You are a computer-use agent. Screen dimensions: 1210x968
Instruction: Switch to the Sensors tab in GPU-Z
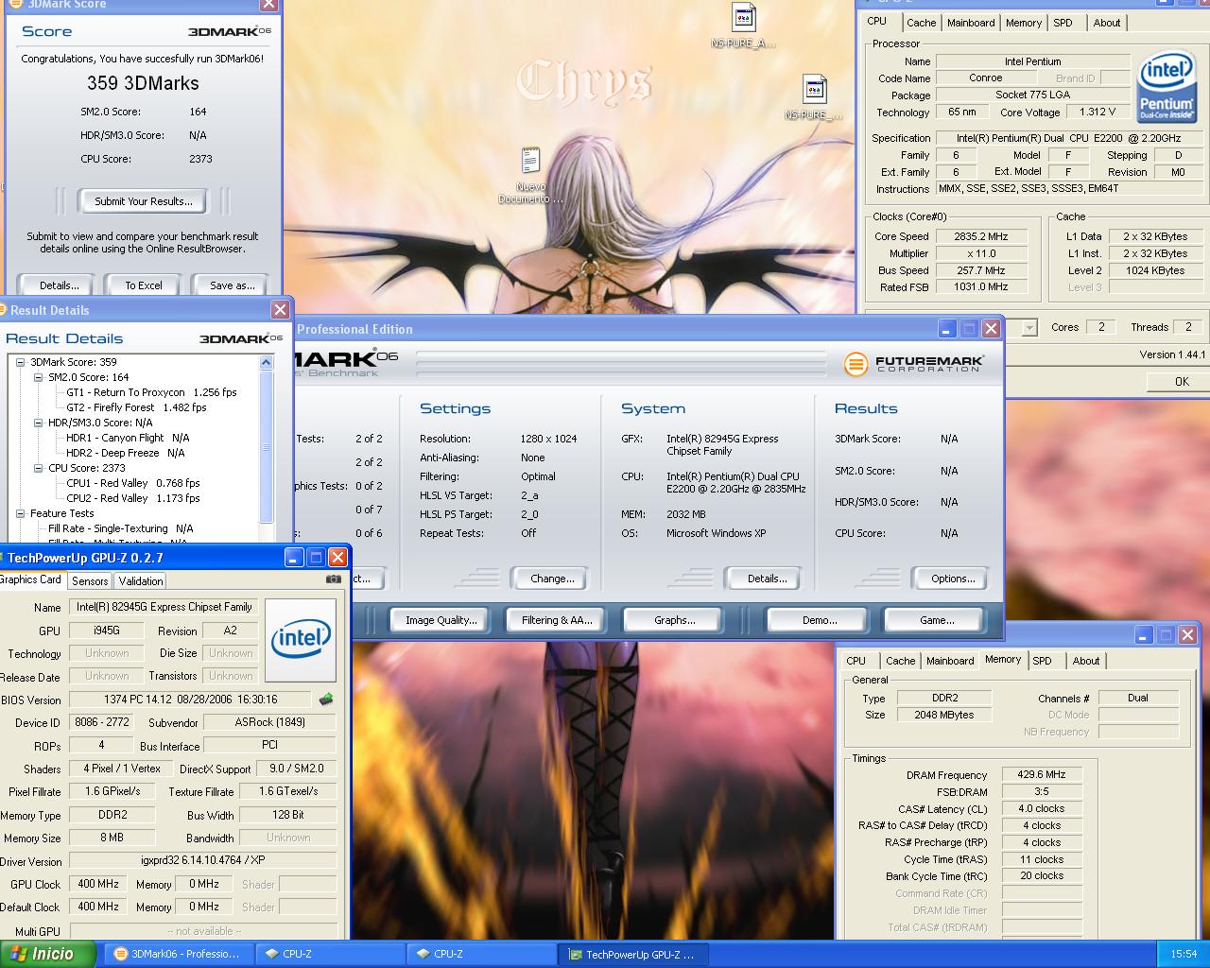(x=90, y=581)
